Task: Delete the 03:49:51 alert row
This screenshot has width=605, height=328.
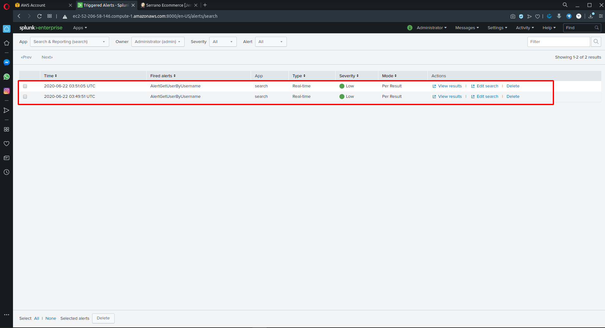Action: pyautogui.click(x=513, y=97)
